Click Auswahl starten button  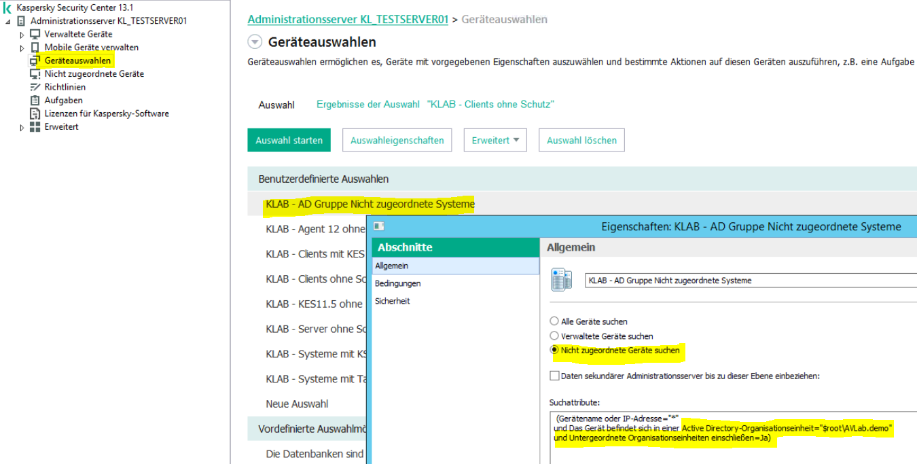tap(289, 141)
